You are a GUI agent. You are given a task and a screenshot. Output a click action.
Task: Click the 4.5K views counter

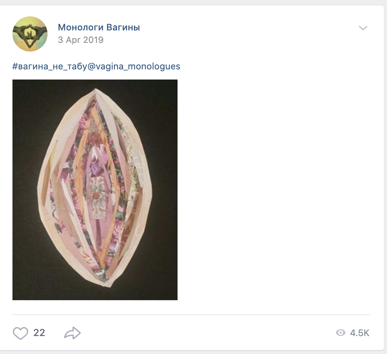[360, 333]
